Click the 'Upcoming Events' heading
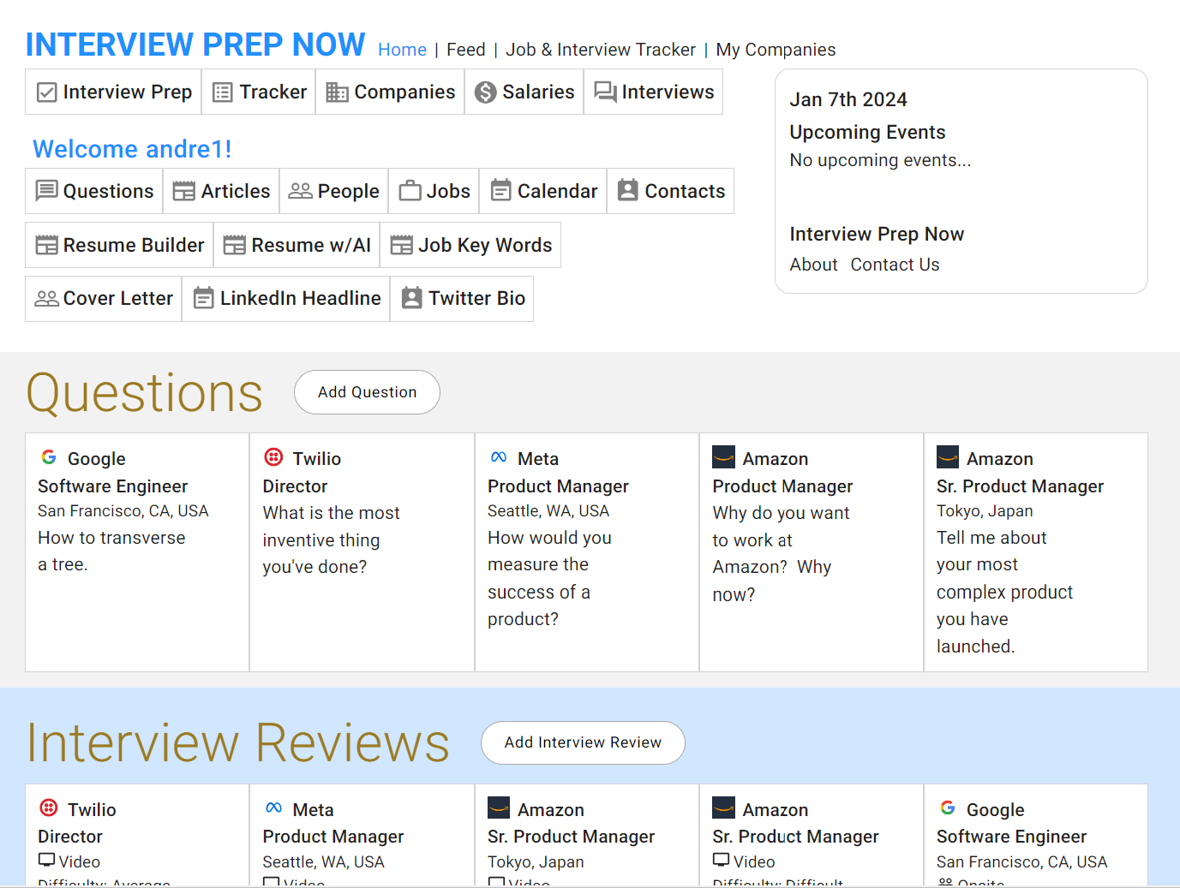The height and width of the screenshot is (888, 1180). click(x=867, y=132)
